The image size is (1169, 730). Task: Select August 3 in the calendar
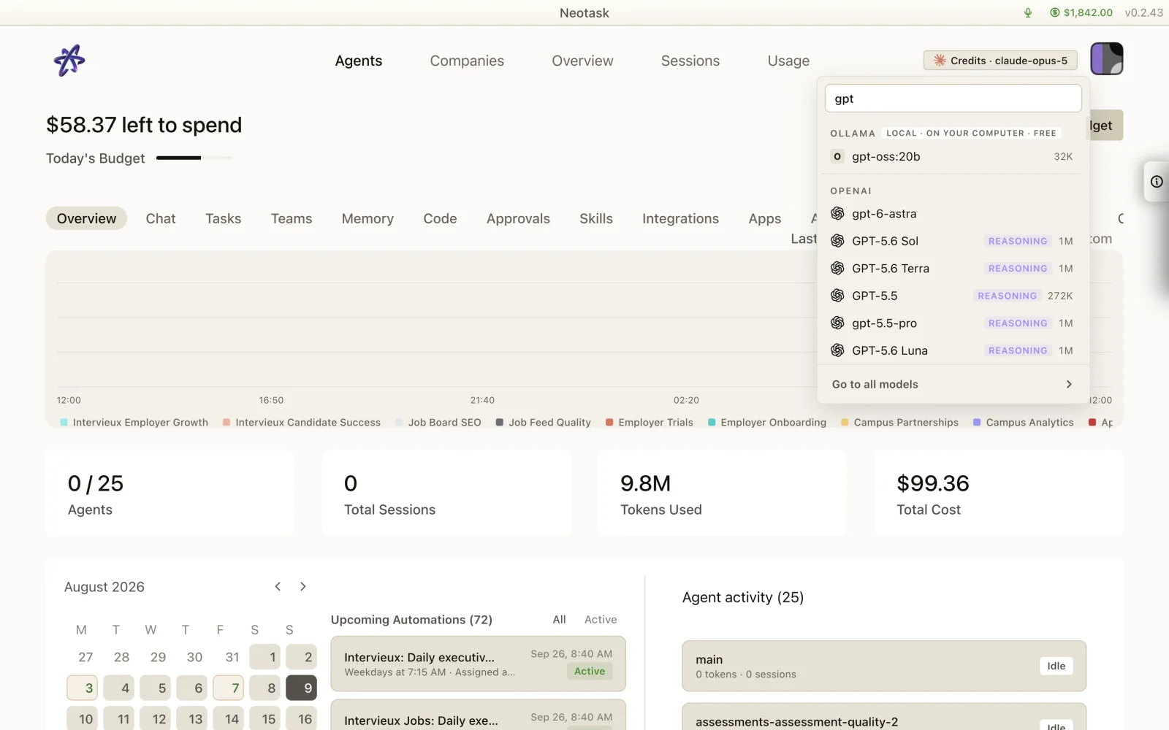(82, 688)
